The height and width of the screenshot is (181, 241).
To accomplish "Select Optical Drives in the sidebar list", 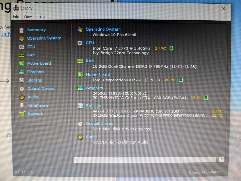I will point(41,89).
